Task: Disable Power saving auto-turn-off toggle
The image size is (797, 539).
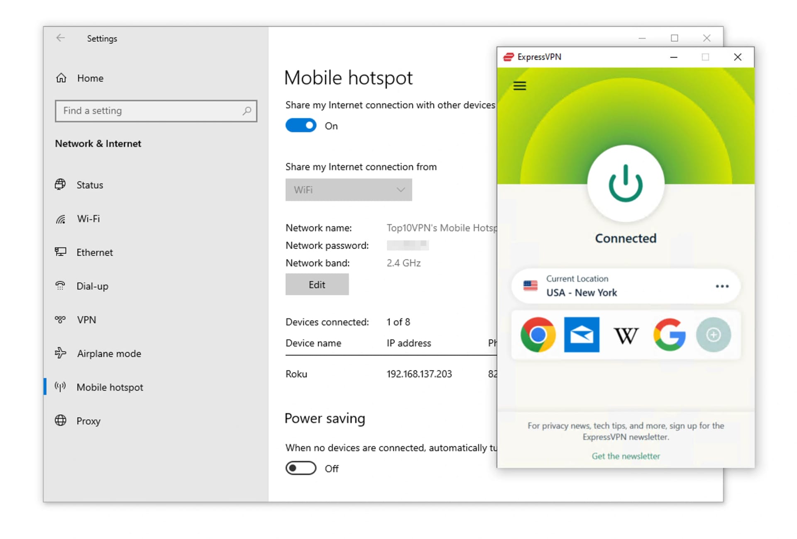Action: coord(301,468)
